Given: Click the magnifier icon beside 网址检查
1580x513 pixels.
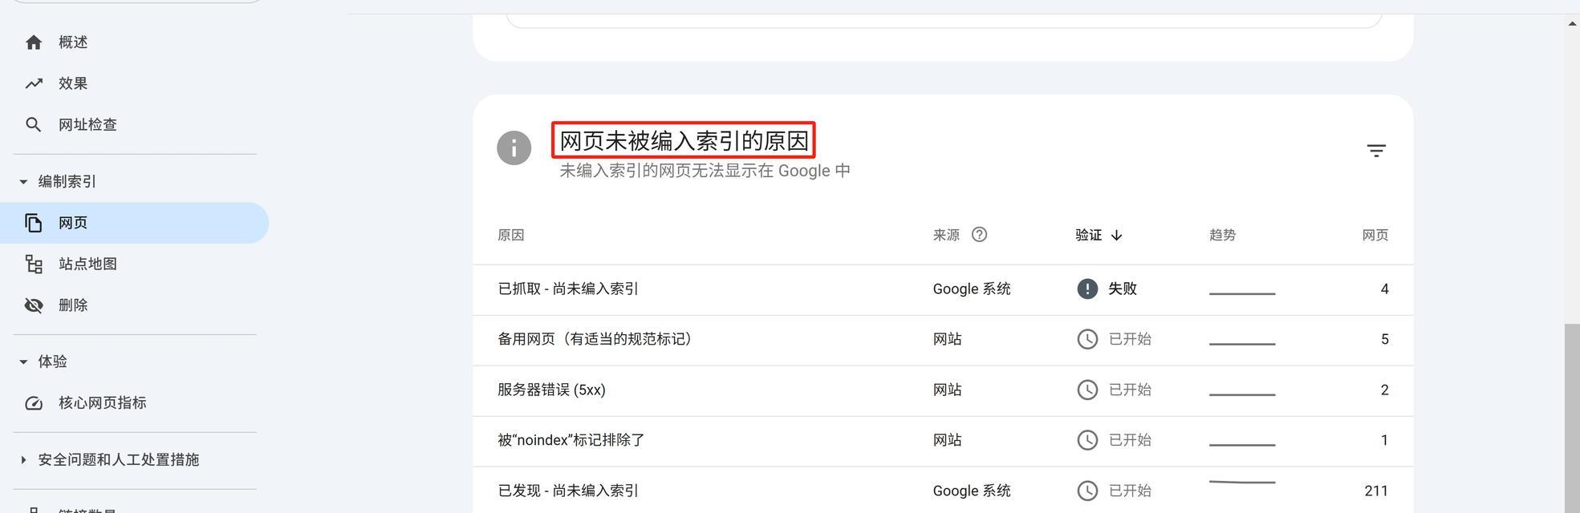Looking at the screenshot, I should [33, 124].
